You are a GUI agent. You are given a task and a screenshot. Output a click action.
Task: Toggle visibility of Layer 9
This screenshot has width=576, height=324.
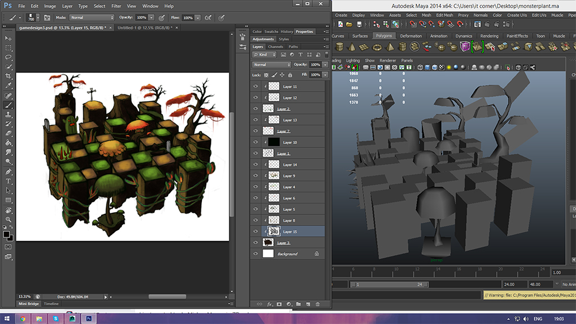[x=256, y=175]
